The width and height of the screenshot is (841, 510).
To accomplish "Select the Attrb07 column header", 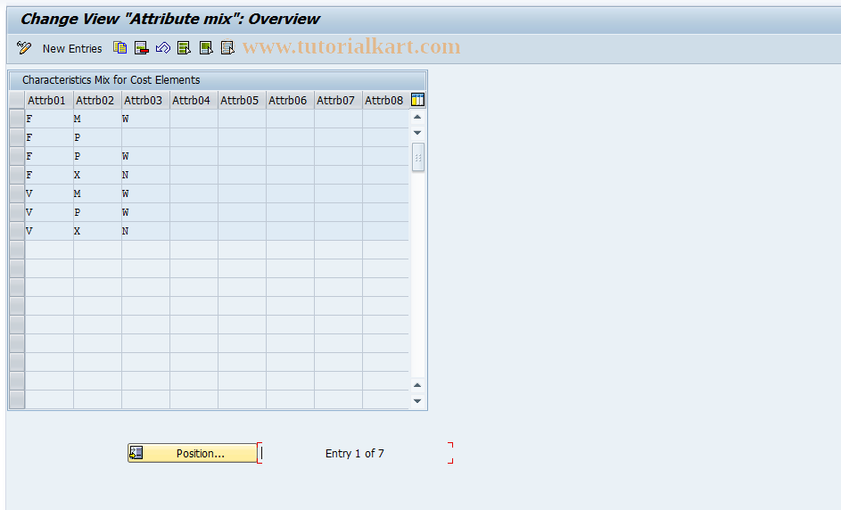I will (338, 100).
